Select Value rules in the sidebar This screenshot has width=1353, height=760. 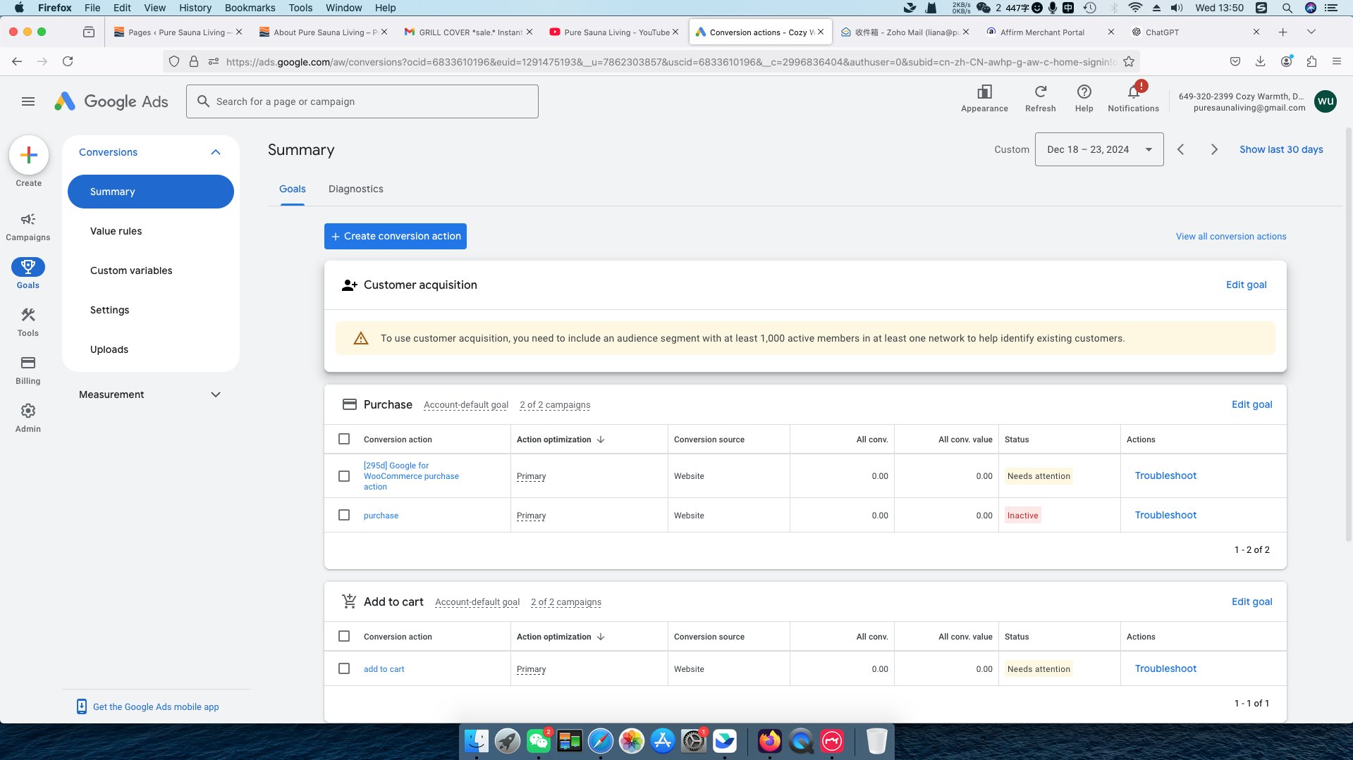[116, 231]
